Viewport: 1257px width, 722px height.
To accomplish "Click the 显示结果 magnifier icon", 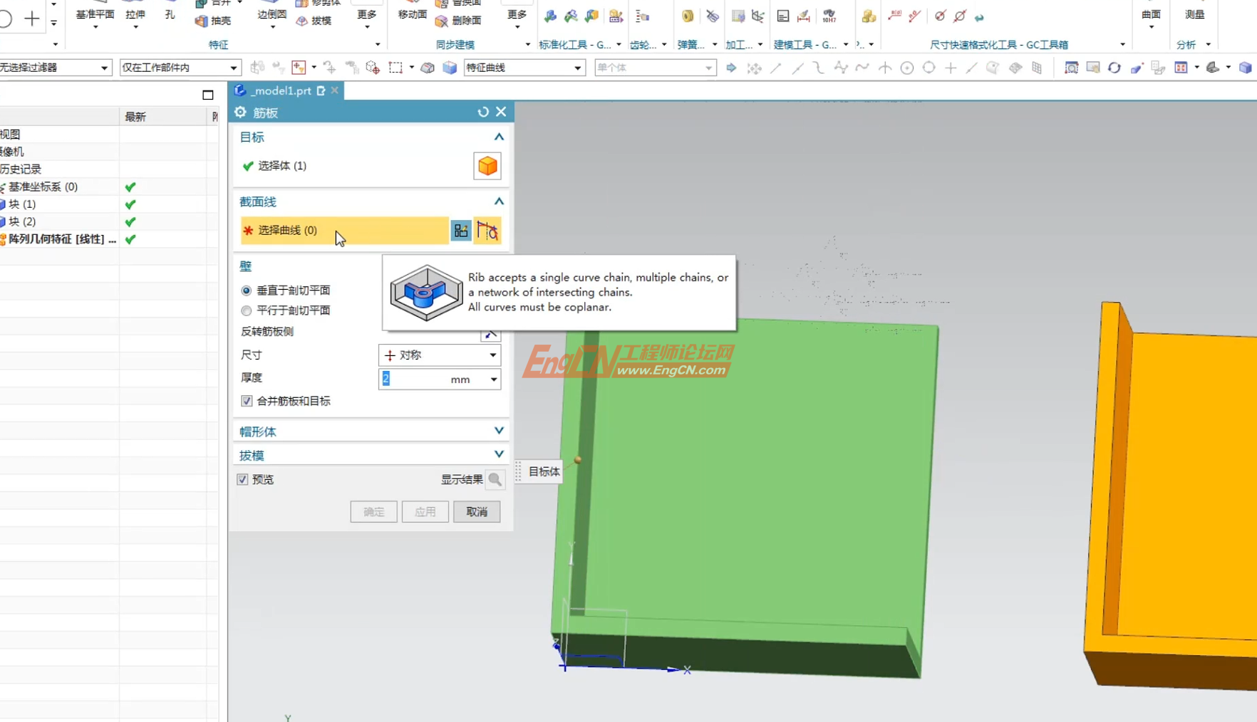I will point(495,480).
